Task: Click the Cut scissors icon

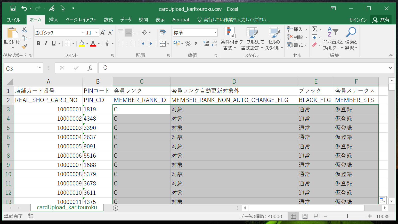Action: click(x=24, y=30)
